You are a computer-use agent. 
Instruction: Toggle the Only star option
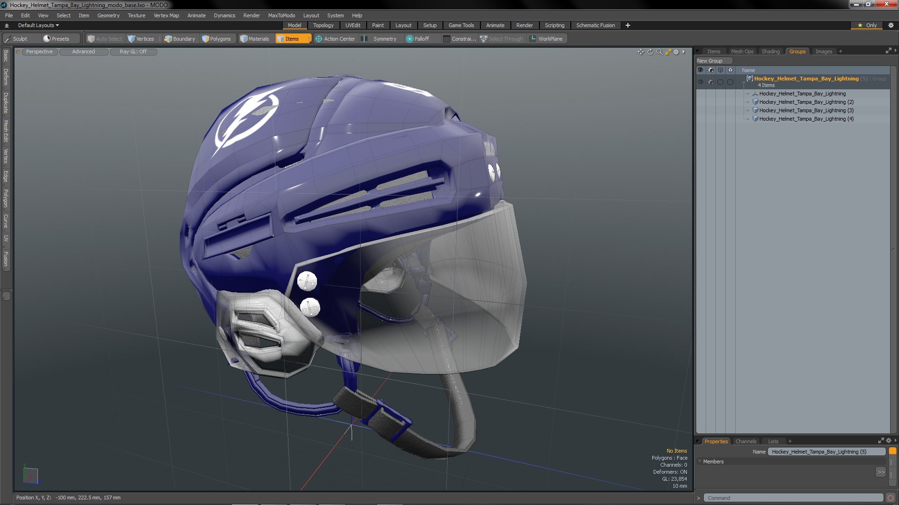pyautogui.click(x=867, y=25)
